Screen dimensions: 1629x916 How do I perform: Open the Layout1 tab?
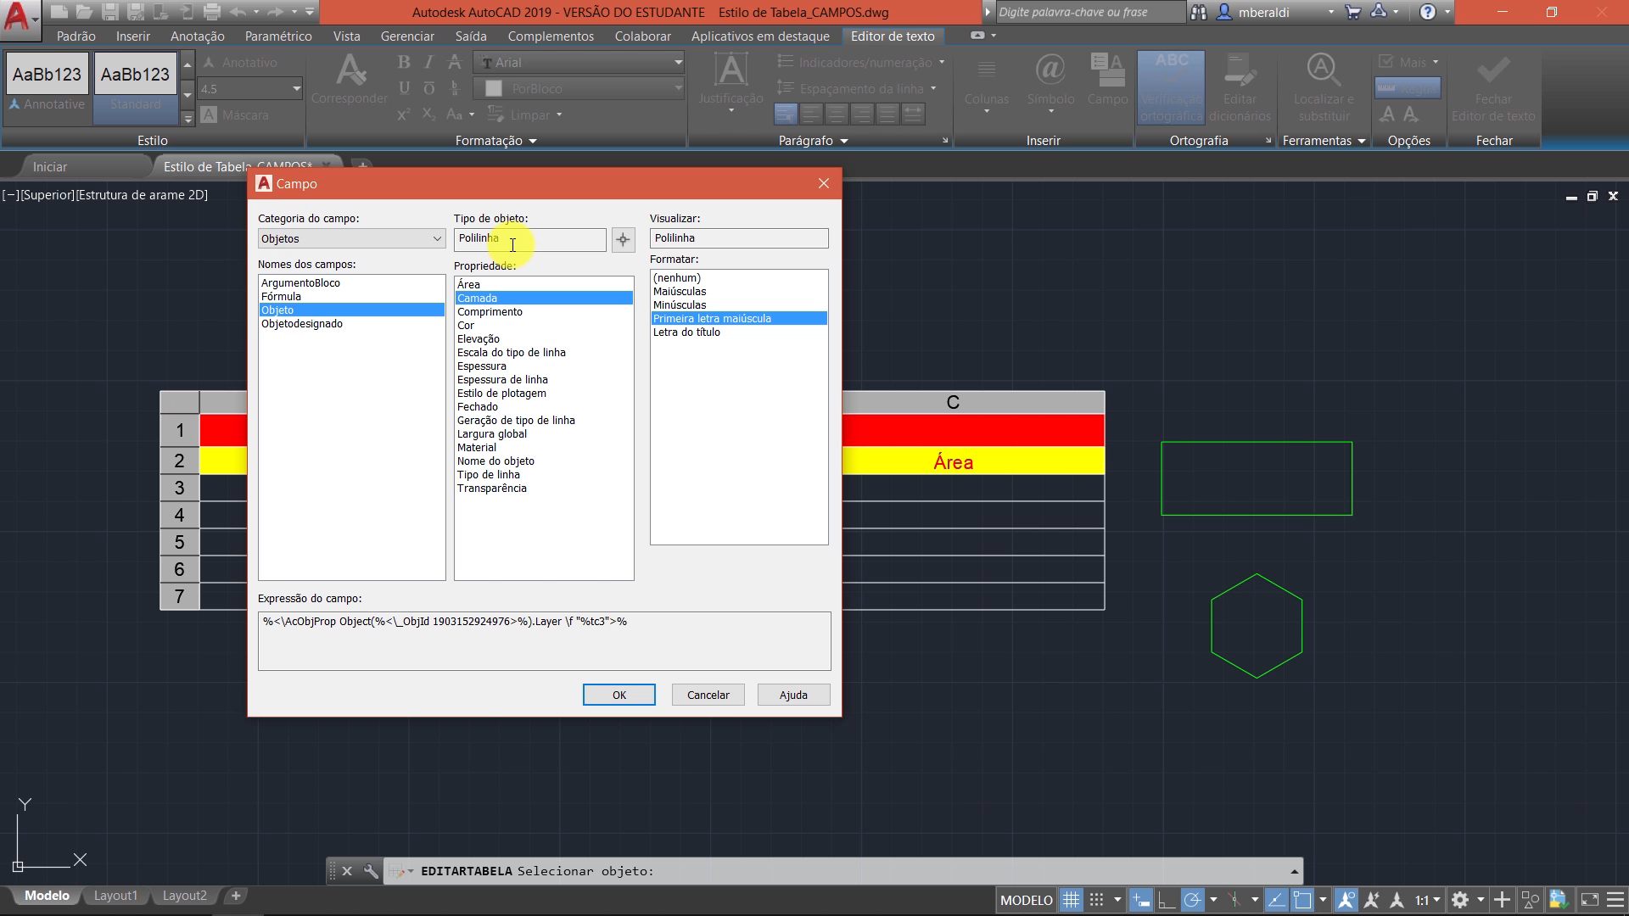[115, 895]
